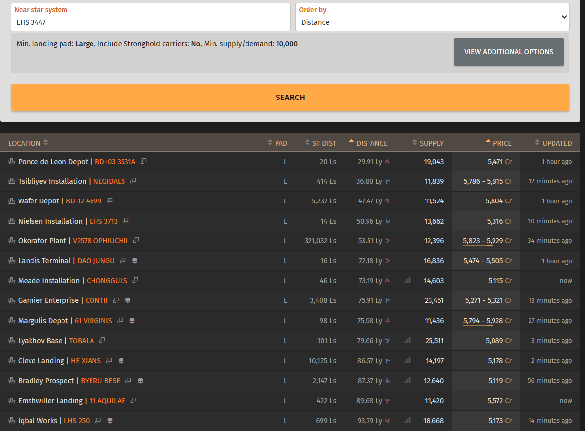Image resolution: width=585 pixels, height=431 pixels.
Task: Open Meade Installation station link
Action: click(x=49, y=280)
